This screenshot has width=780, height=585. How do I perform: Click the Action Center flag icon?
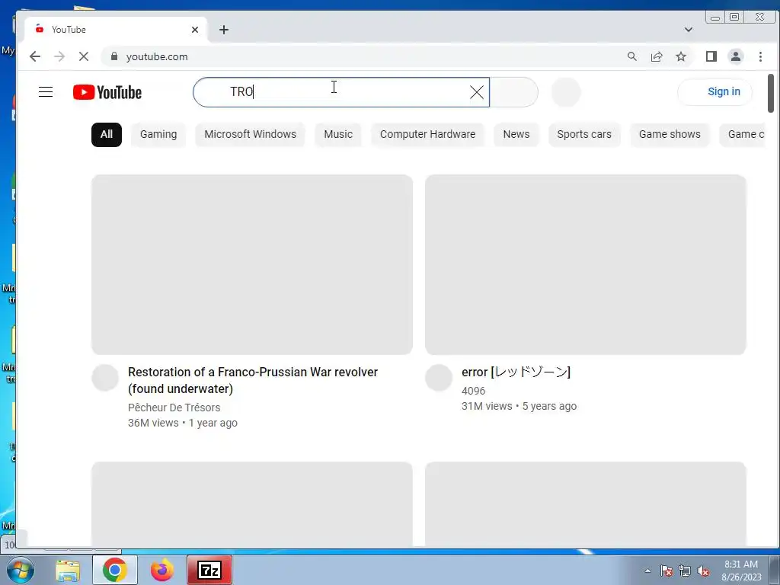[667, 571]
